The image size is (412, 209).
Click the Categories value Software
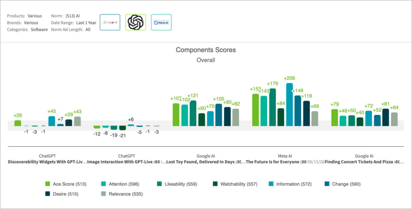click(x=39, y=30)
